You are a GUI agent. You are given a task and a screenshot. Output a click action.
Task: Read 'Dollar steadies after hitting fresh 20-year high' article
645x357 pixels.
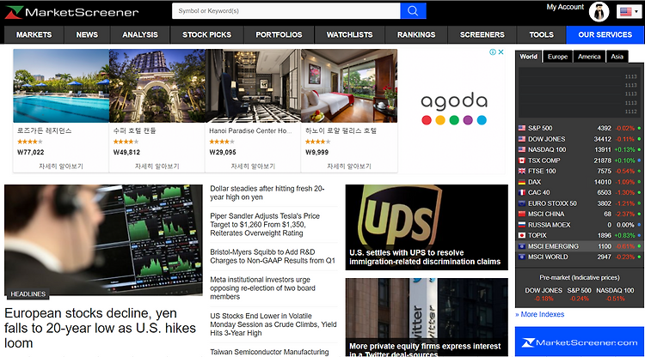coord(267,193)
